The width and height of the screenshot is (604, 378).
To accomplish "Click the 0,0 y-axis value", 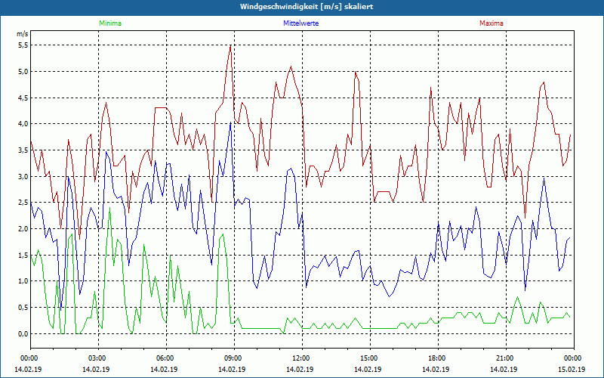I will [23, 333].
